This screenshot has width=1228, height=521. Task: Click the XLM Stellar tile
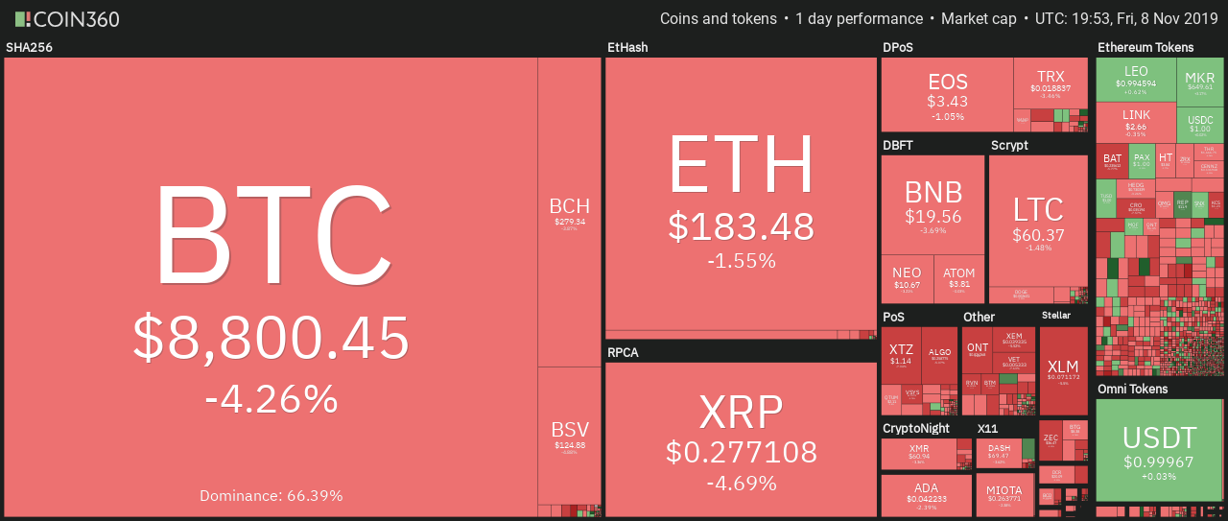click(1063, 369)
